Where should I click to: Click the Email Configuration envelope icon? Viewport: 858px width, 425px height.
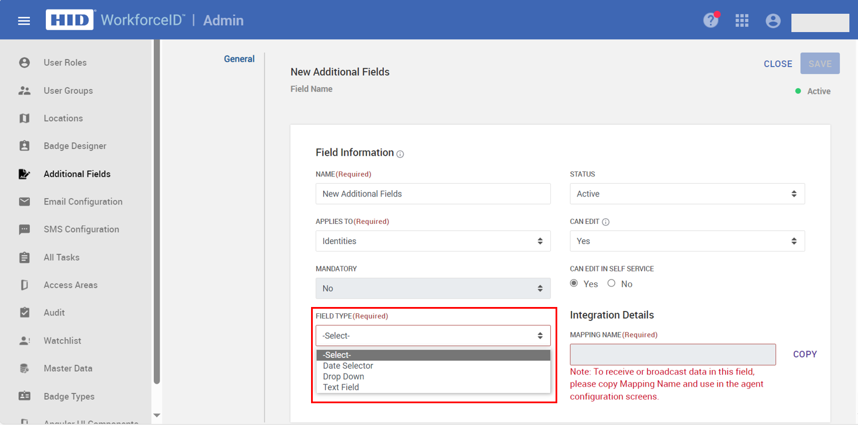pos(24,202)
